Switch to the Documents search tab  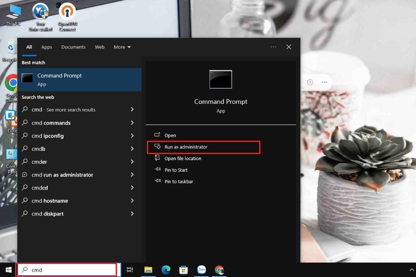click(74, 47)
